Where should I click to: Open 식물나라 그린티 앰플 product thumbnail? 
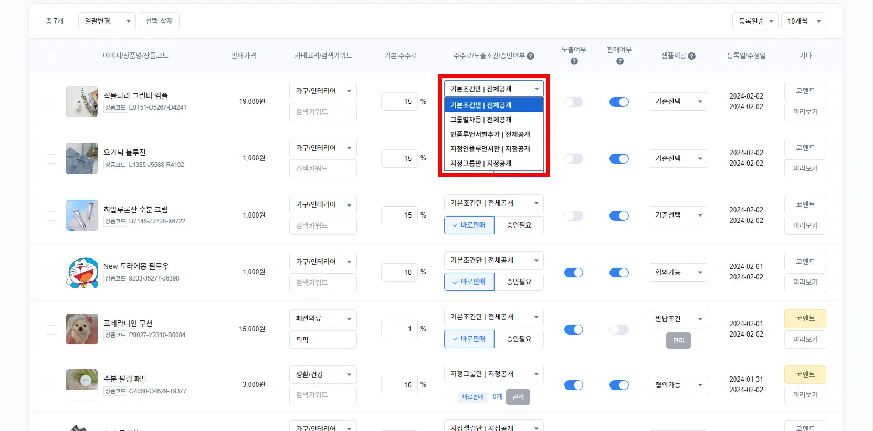tap(82, 102)
